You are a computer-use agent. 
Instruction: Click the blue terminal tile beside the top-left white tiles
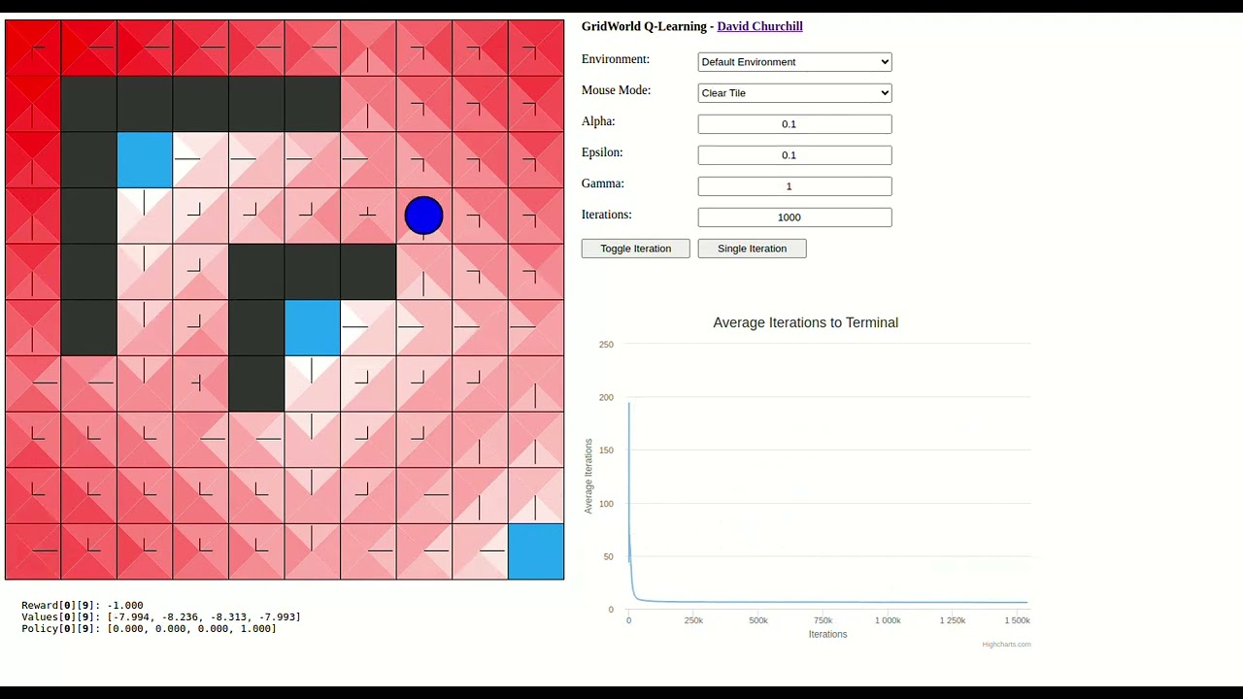pyautogui.click(x=145, y=160)
